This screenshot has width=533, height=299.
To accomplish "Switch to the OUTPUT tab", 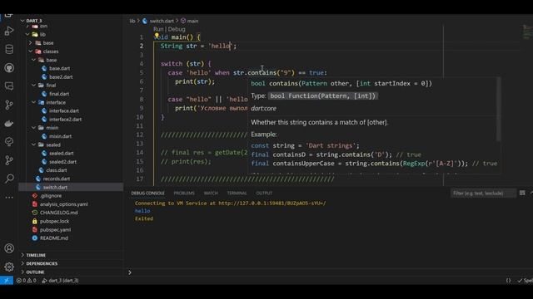I will (x=264, y=193).
